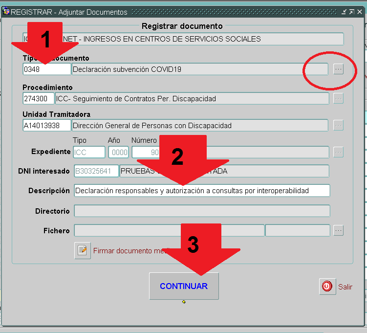The width and height of the screenshot is (367, 333).
Task: Click the Directorio field
Action: 202,211
